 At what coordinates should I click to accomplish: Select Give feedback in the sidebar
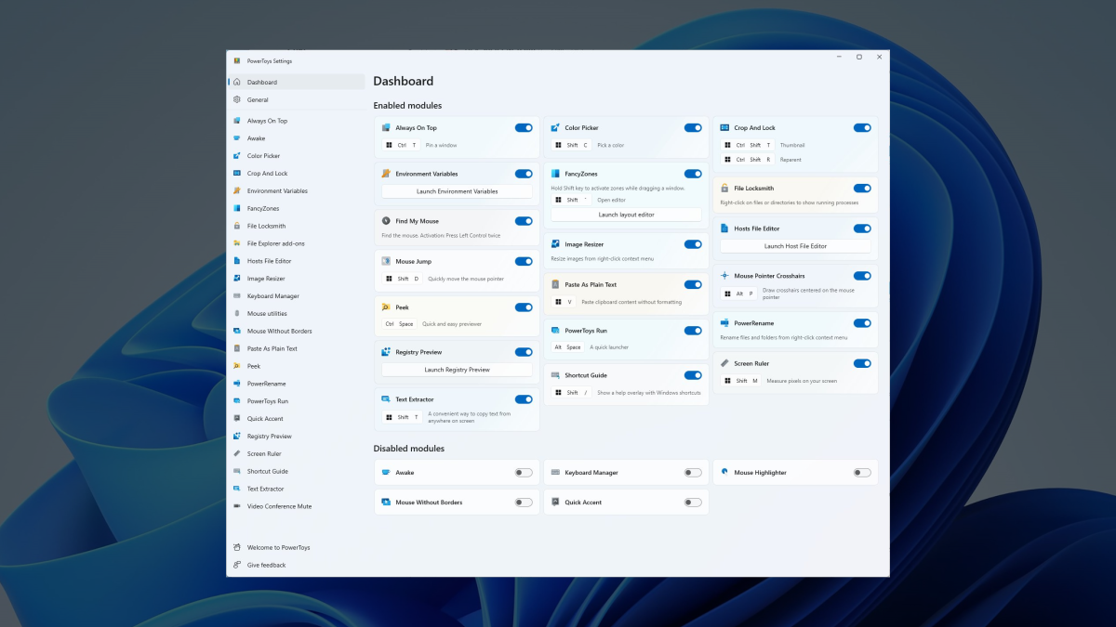pos(297,565)
